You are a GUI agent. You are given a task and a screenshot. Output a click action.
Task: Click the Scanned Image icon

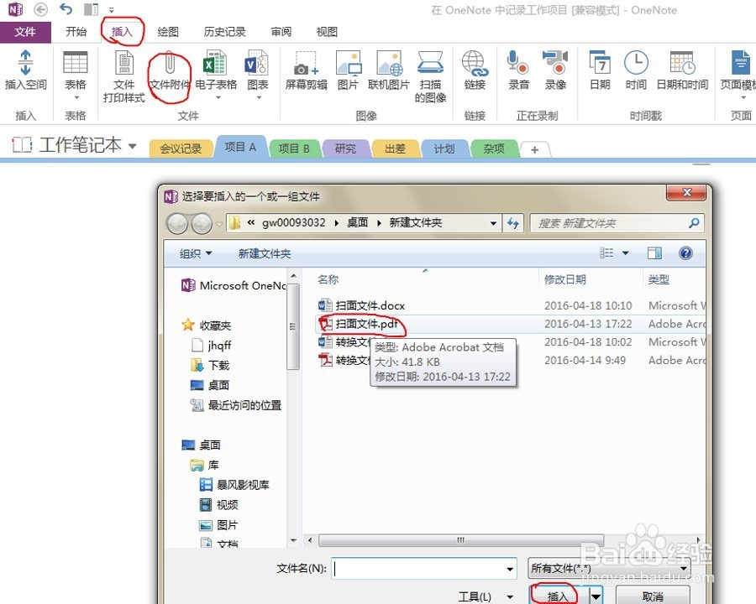pos(430,63)
